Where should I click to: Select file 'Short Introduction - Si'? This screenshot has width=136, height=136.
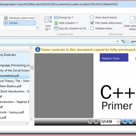pos(15,92)
